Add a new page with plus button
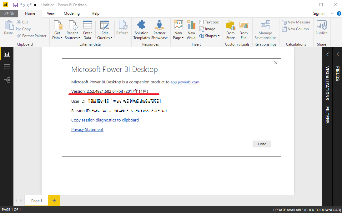The height and width of the screenshot is (213, 342). 54,201
